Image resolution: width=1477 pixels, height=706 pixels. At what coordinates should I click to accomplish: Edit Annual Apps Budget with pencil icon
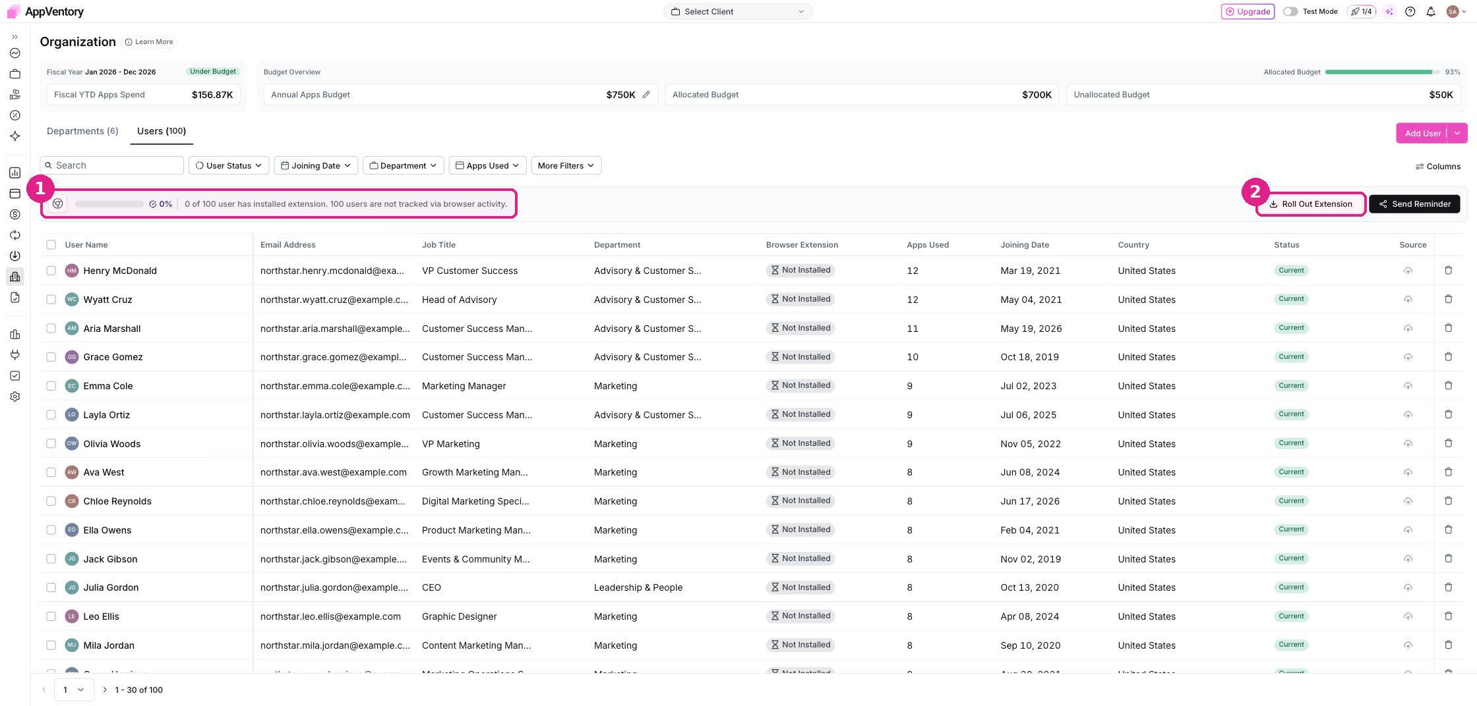click(x=646, y=94)
